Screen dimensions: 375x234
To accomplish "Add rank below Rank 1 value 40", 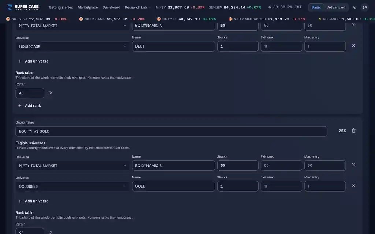I will pyautogui.click(x=30, y=106).
